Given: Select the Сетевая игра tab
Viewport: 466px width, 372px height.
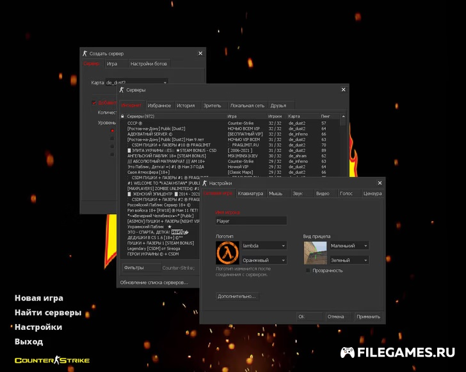Looking at the screenshot, I should (218, 194).
